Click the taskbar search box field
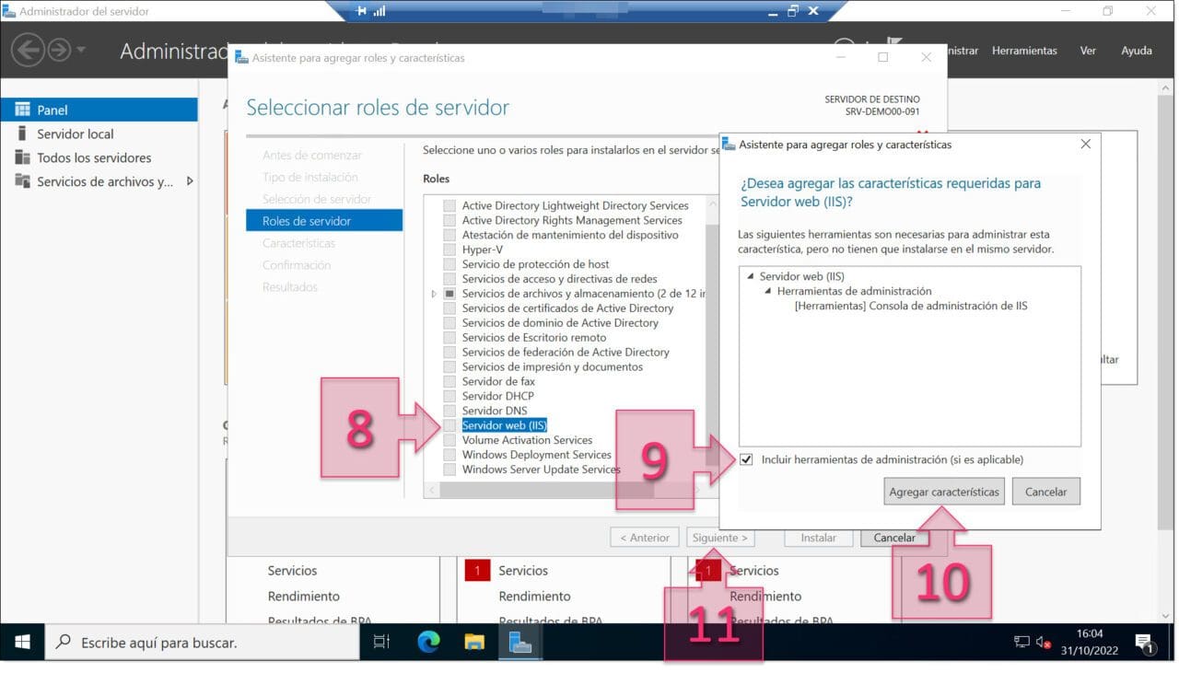Viewport: 1179px width, 696px height. point(203,642)
